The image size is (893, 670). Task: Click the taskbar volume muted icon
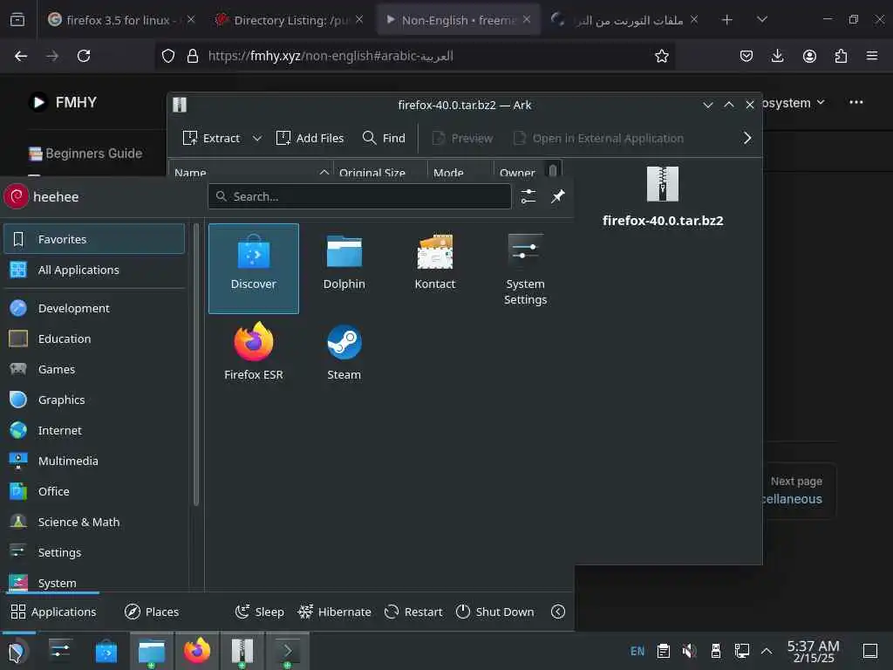[x=689, y=651]
